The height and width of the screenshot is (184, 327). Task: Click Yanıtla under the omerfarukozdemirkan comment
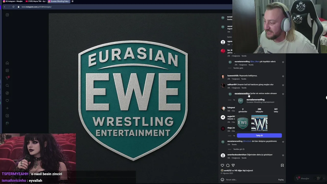(244, 158)
